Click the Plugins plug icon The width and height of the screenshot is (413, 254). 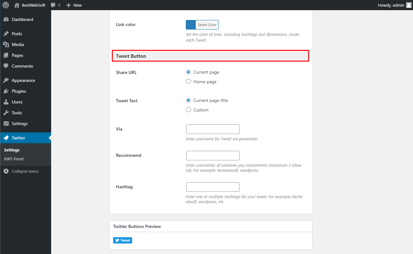6,91
